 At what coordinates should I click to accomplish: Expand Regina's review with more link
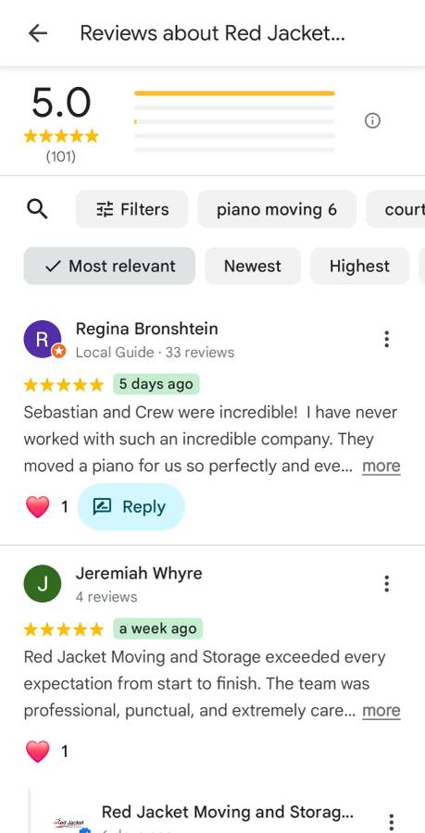381,466
